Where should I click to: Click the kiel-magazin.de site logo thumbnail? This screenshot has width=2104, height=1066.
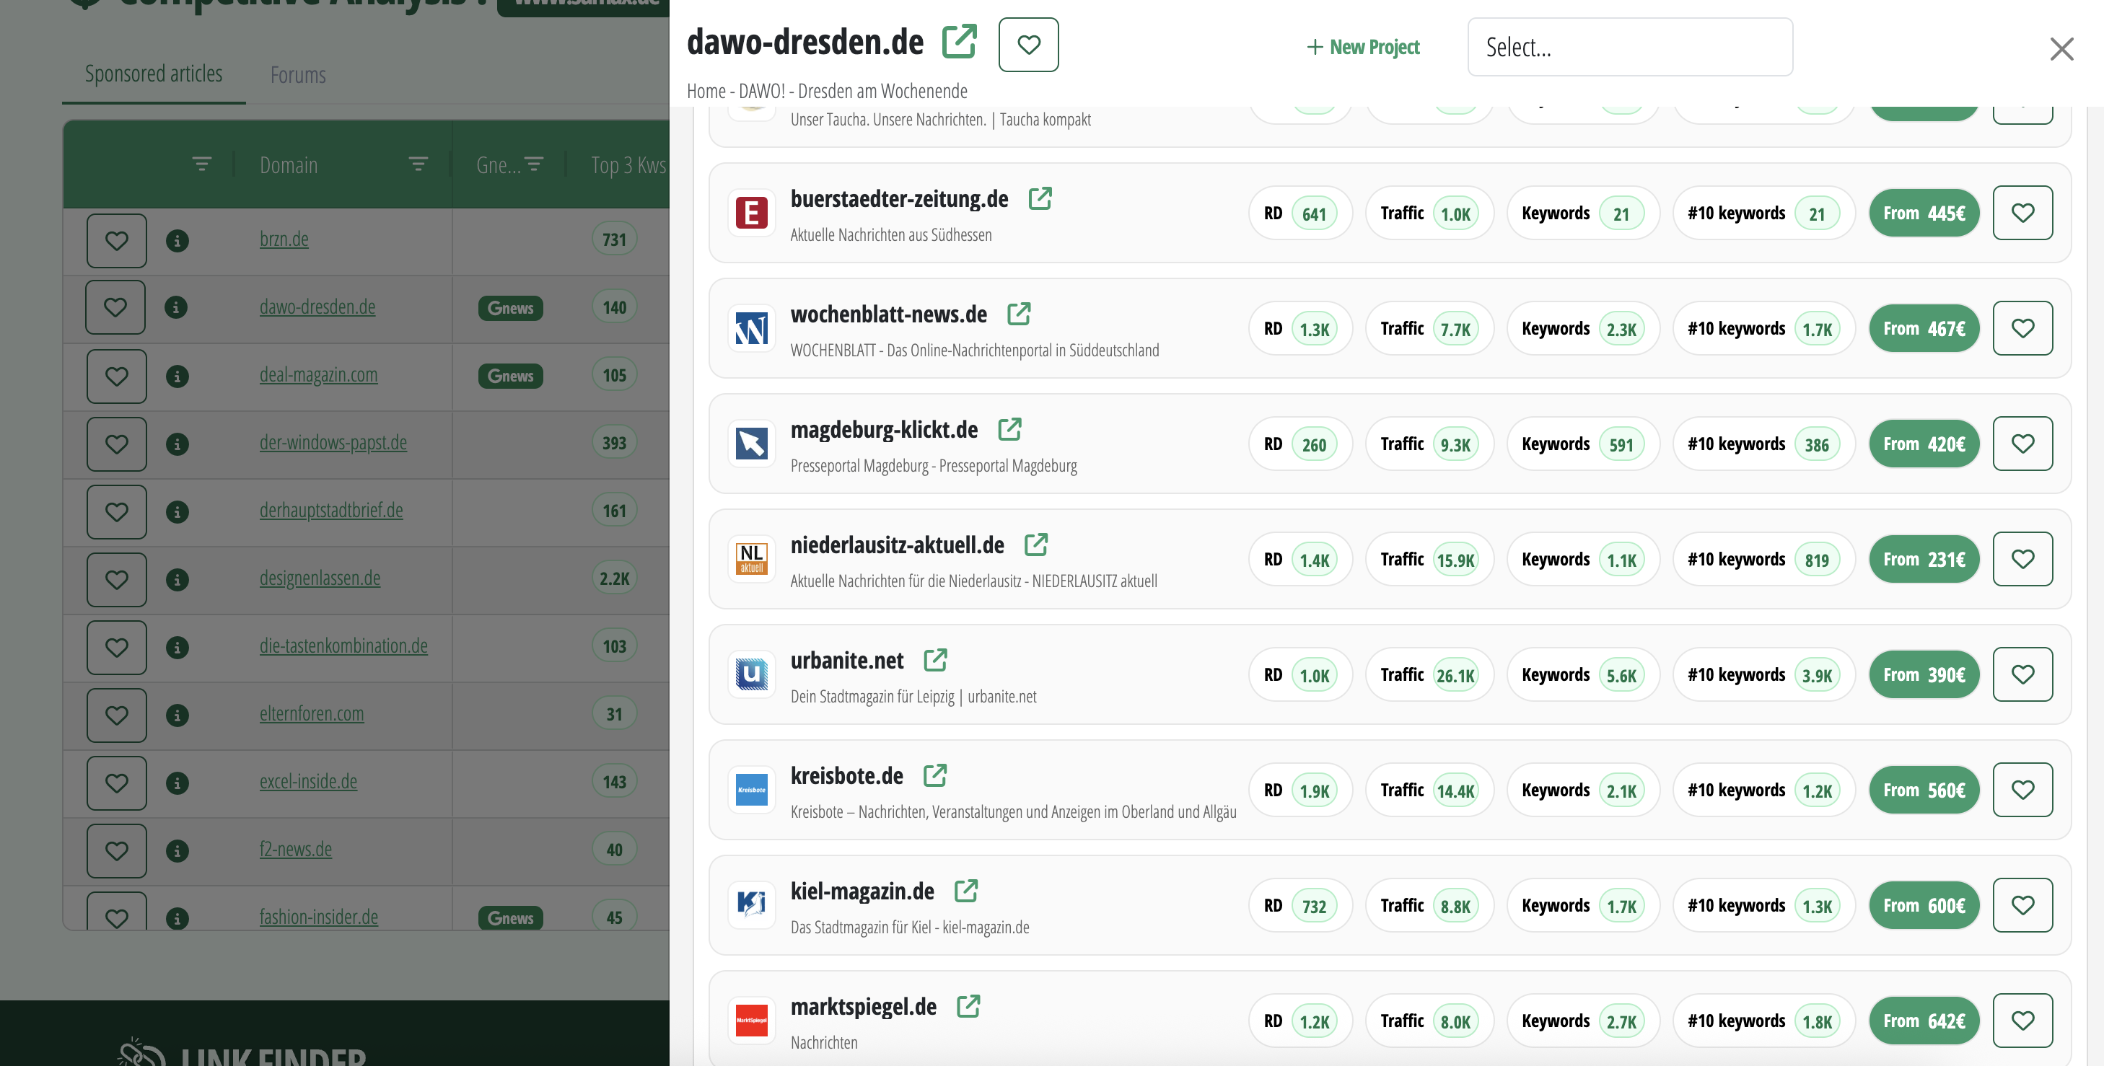coord(751,905)
